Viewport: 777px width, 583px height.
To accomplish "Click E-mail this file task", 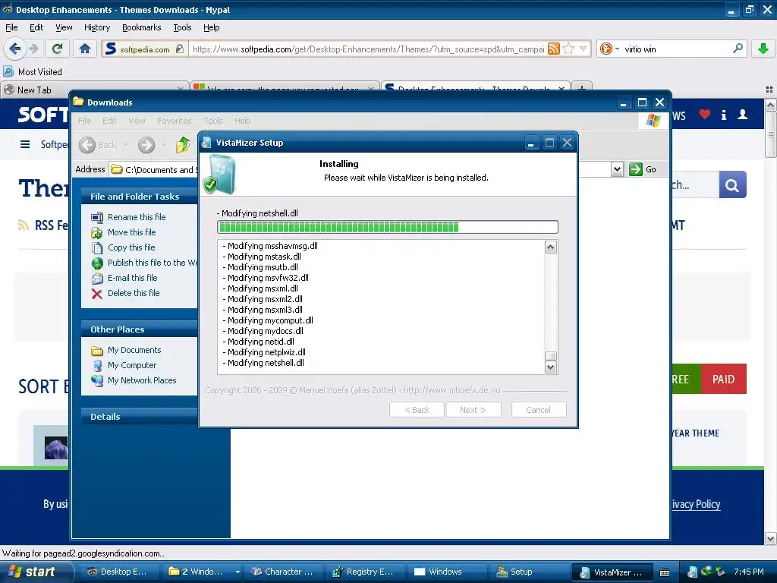I will [x=132, y=278].
